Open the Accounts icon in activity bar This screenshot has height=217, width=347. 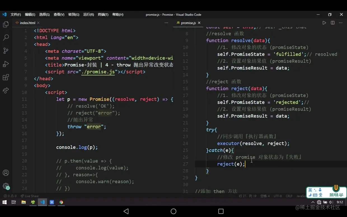[6, 173]
